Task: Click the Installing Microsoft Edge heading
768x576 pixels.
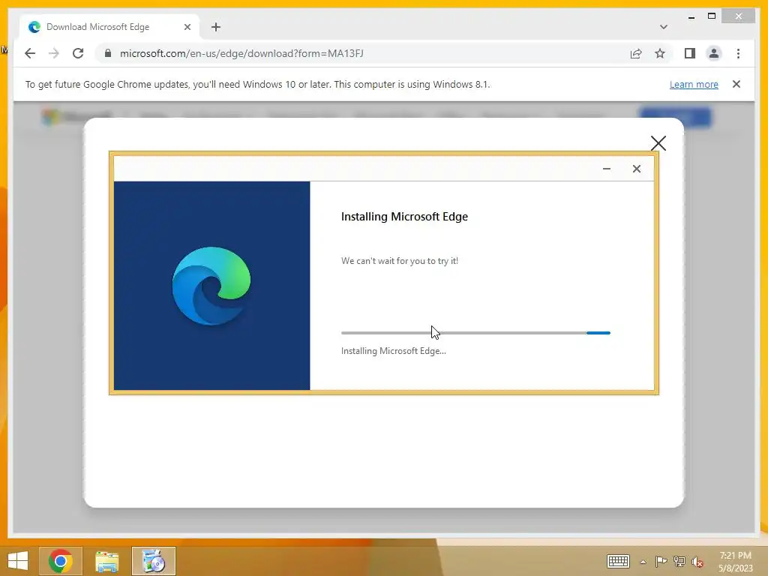Action: click(404, 217)
